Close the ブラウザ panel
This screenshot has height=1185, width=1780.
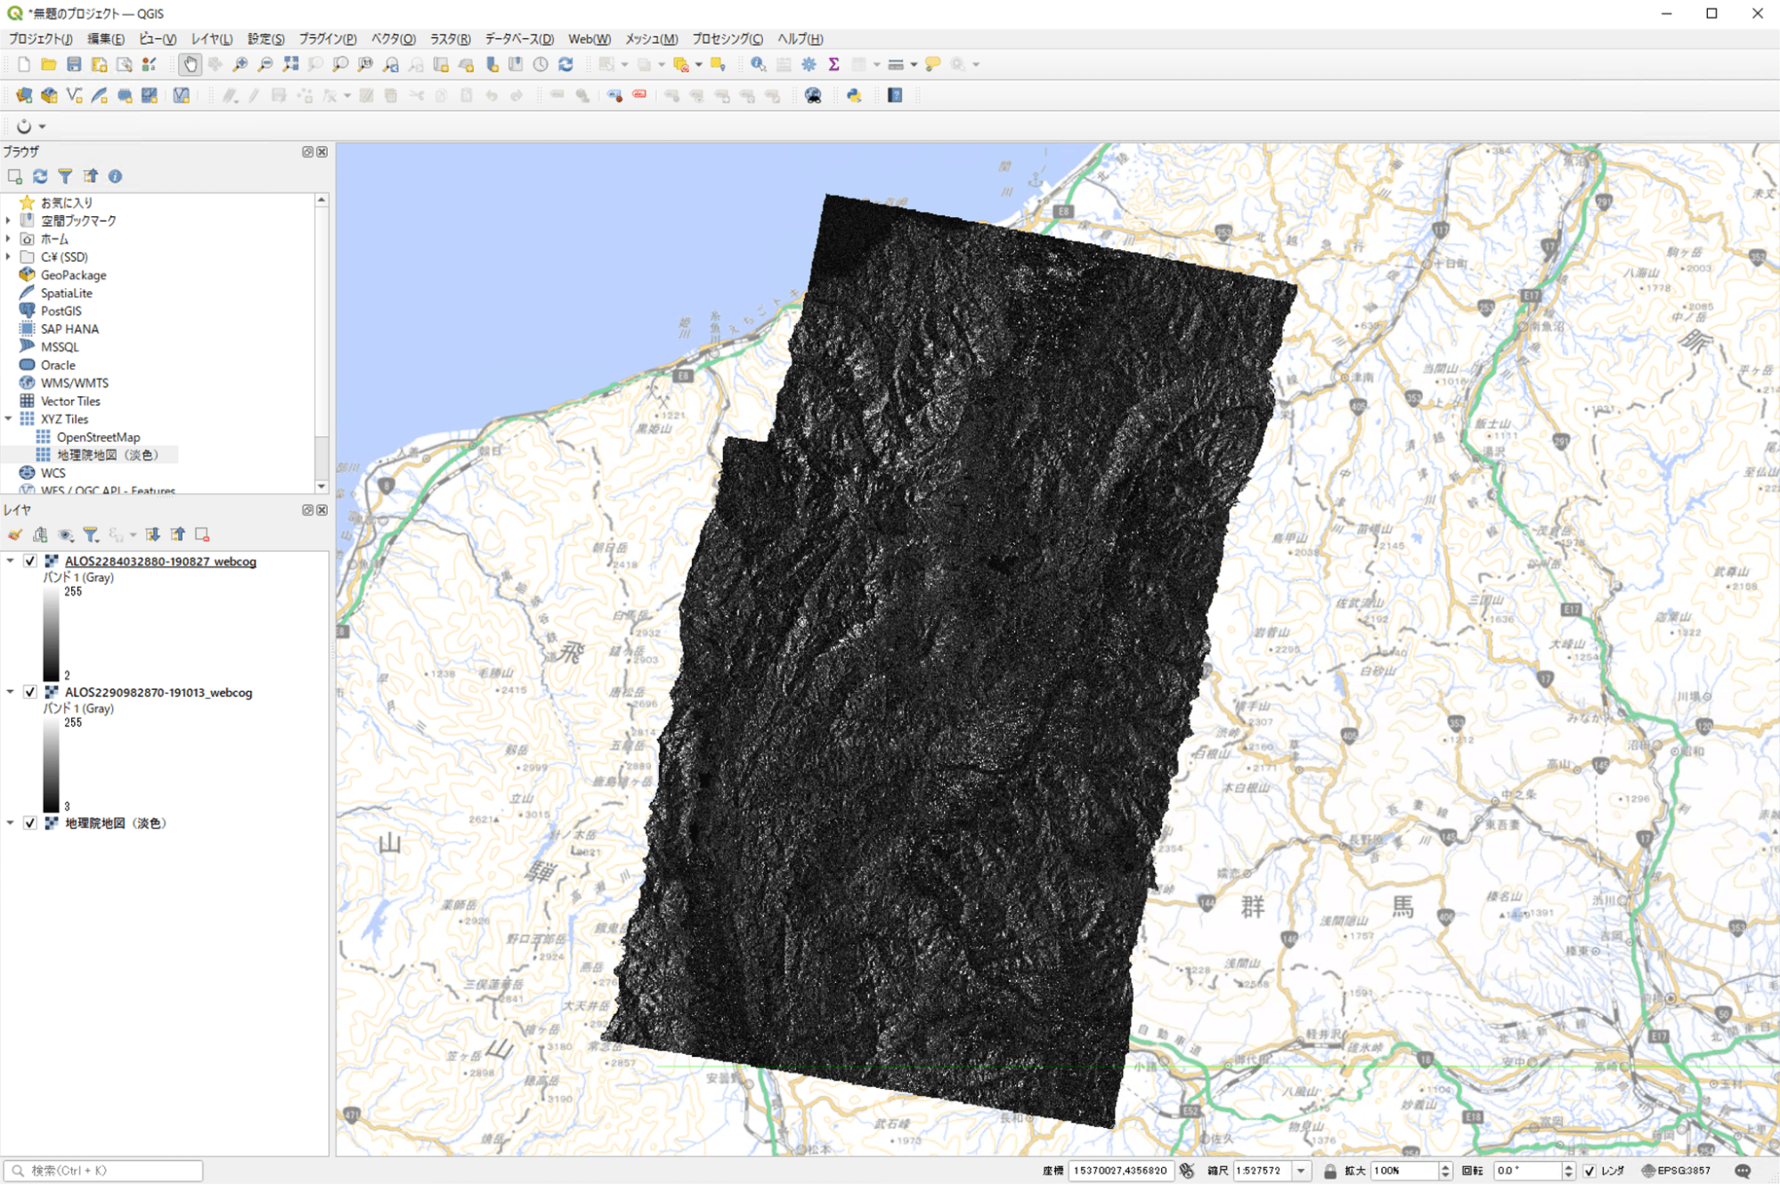click(322, 152)
